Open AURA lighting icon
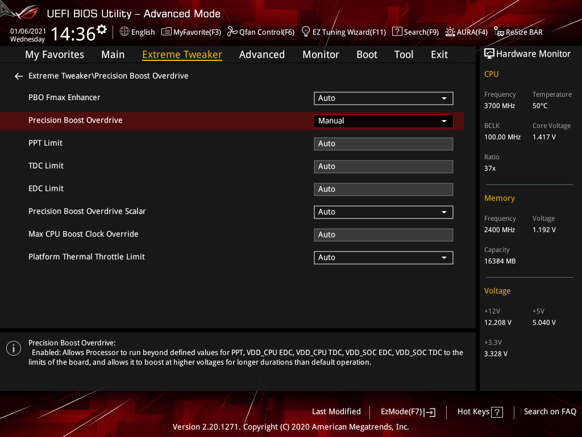This screenshot has height=437, width=582. coord(450,32)
